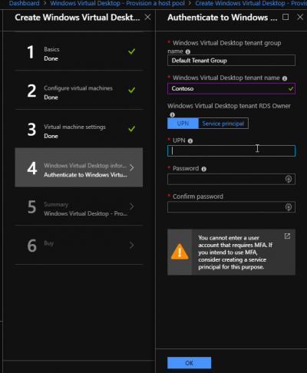307x373 pixels.
Task: Click tenant name field containing Contoso
Action: coord(231,88)
